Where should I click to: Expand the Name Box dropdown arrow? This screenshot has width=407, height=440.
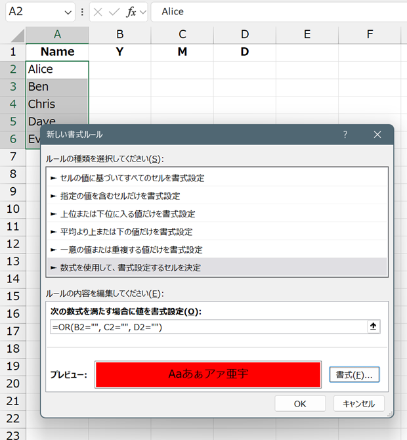69,12
